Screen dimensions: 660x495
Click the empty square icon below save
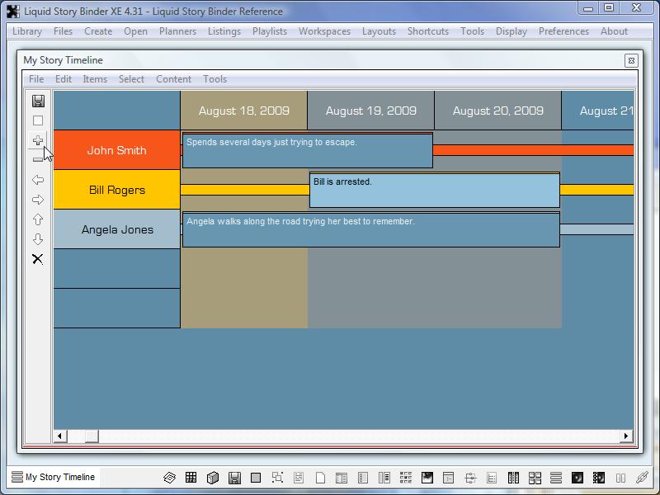(38, 120)
